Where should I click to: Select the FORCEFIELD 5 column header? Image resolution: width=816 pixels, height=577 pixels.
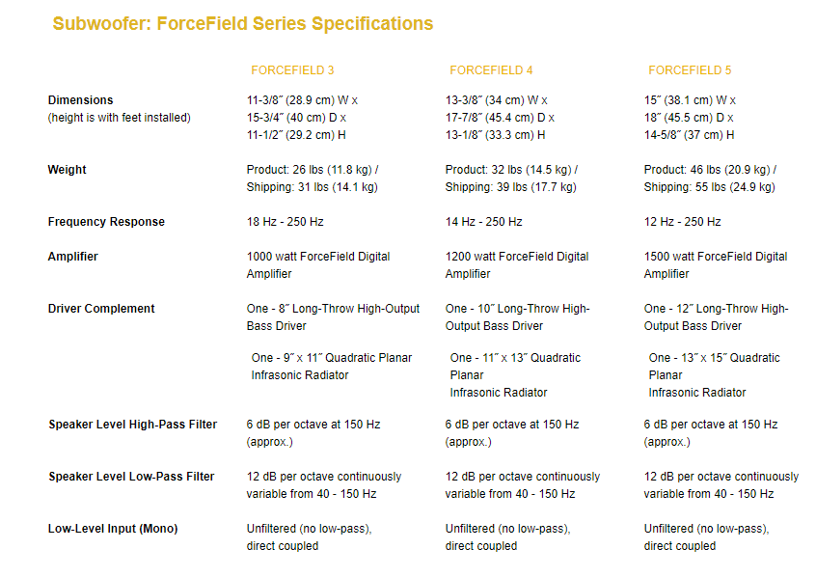pyautogui.click(x=690, y=70)
